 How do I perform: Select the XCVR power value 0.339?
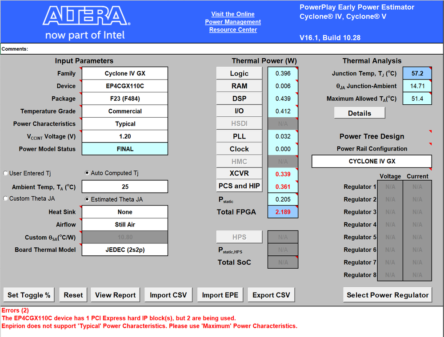point(283,174)
